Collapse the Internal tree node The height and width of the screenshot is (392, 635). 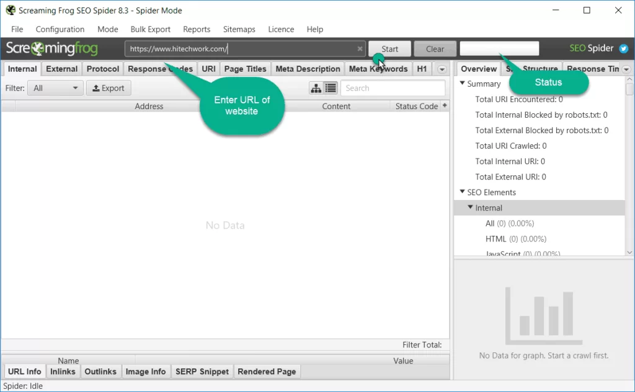click(470, 207)
